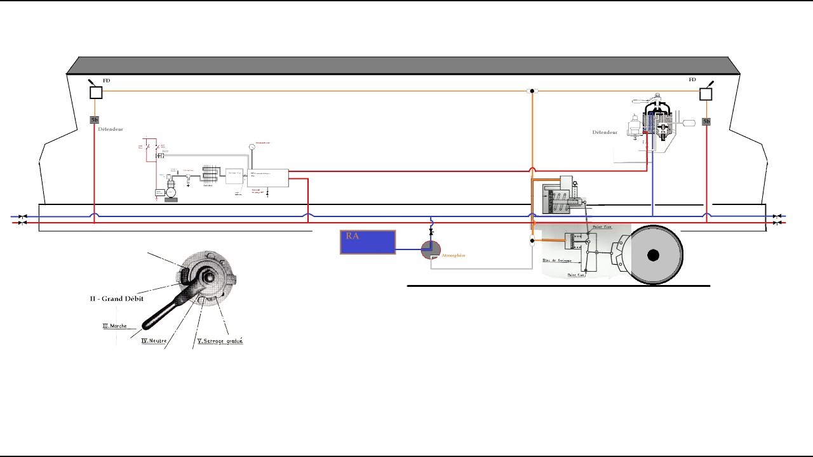Click the upper 'Point fixe' label
Screen dimensions: 813x457
pos(602,227)
